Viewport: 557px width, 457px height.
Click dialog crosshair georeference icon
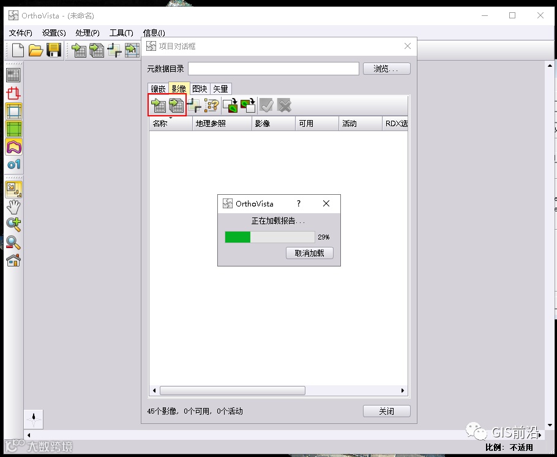point(194,105)
